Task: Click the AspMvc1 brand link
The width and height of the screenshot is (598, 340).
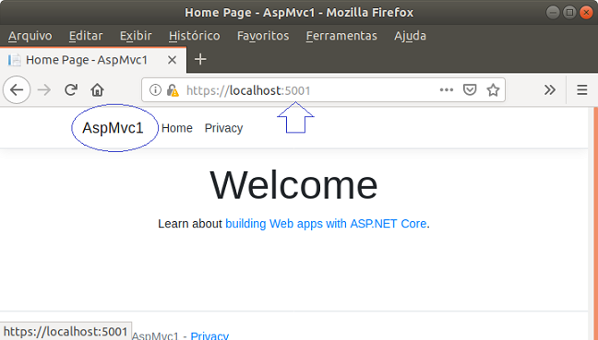Action: [113, 128]
